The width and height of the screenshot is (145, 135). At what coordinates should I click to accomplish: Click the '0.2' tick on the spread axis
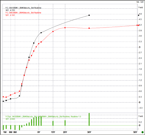(140, 122)
